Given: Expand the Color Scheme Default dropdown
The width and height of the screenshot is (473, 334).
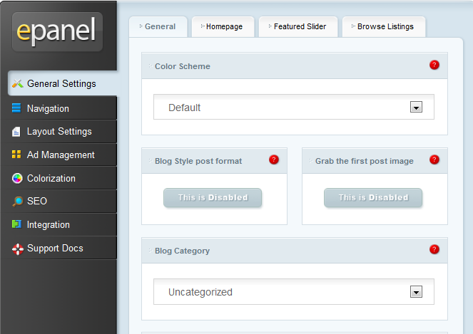Looking at the screenshot, I should [294, 107].
